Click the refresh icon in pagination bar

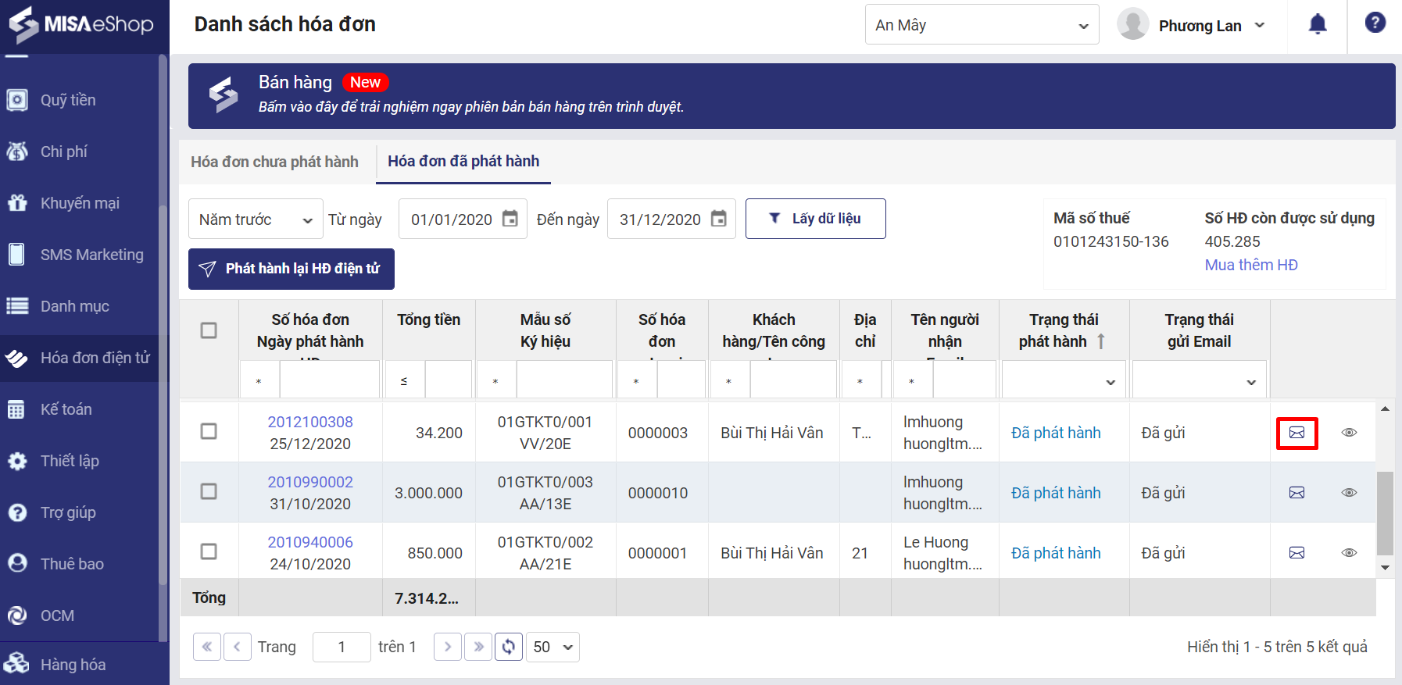(509, 647)
